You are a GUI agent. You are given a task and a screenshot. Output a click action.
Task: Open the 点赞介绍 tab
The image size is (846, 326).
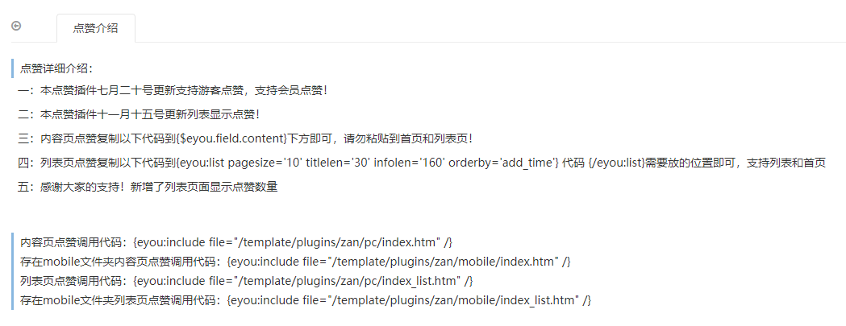click(95, 28)
